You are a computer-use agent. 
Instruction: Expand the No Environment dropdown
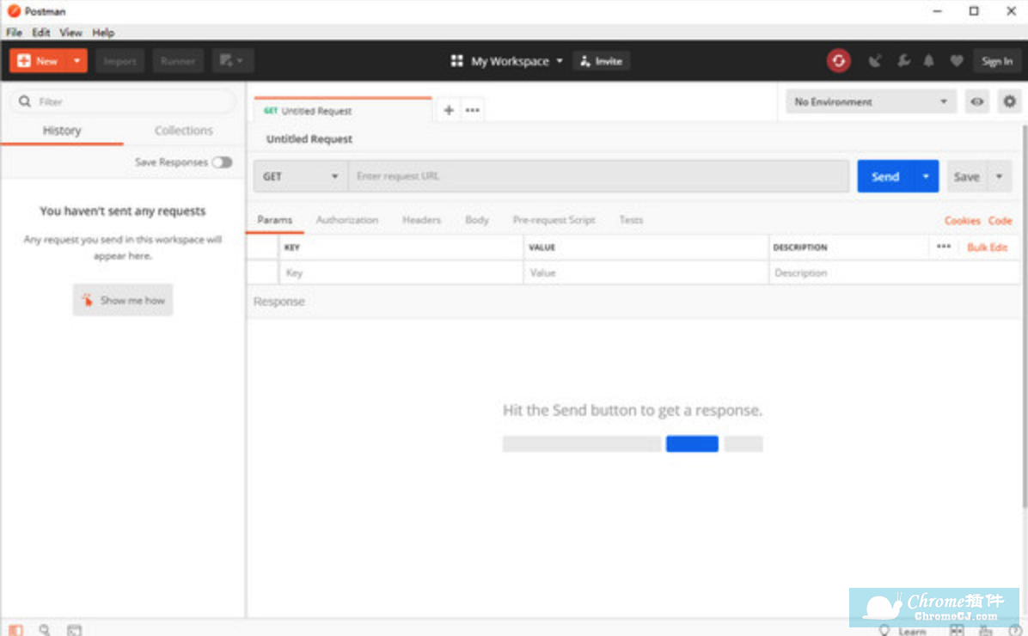point(870,101)
